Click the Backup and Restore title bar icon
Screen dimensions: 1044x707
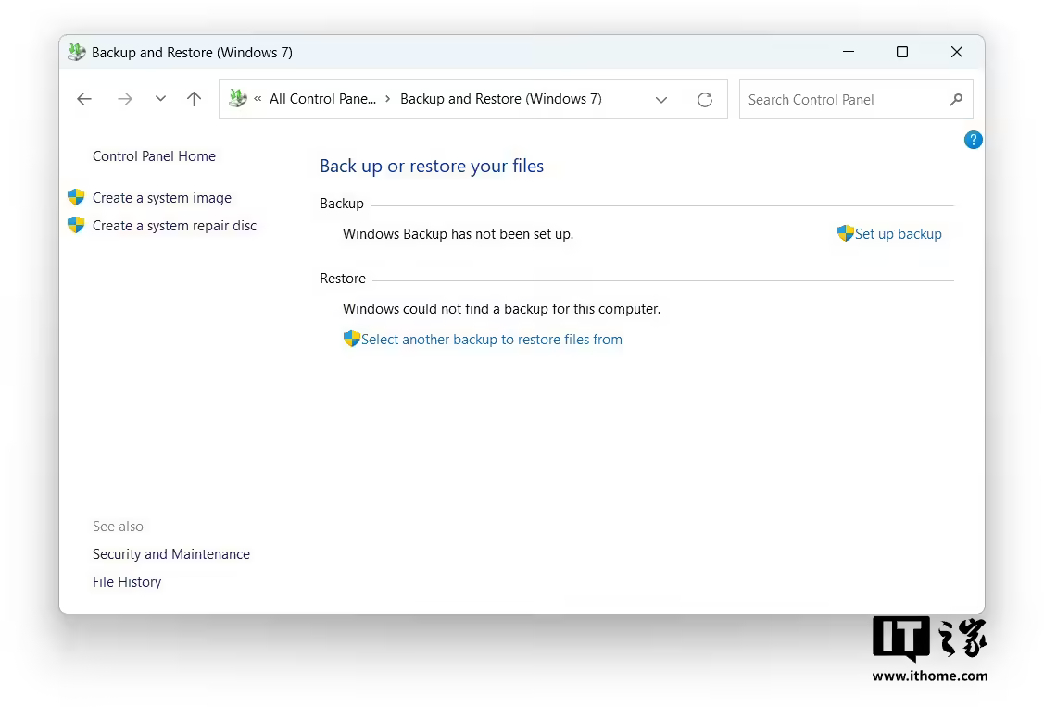coord(77,53)
